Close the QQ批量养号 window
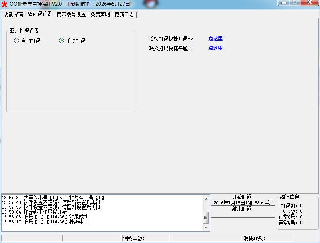Viewport: 320px width, 243px height. coord(310,3)
